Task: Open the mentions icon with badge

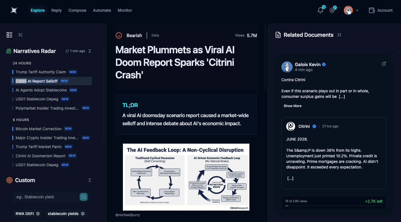Action: 332,11
